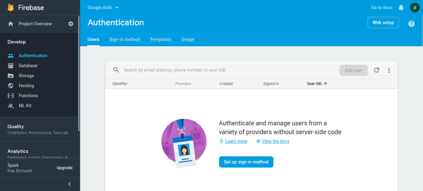Click the search magnifier icon

116,70
